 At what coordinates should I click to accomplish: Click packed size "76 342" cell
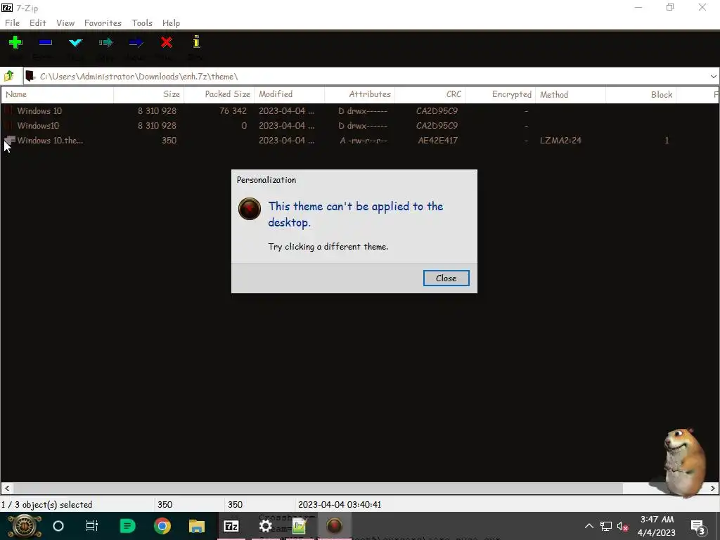pos(233,110)
